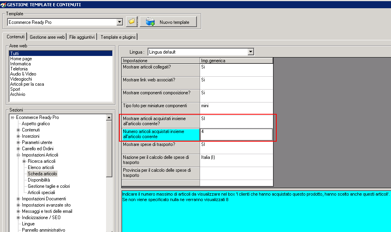Select the Mostrare articoli collegati? row label
The image size is (391, 232).
[x=160, y=70]
